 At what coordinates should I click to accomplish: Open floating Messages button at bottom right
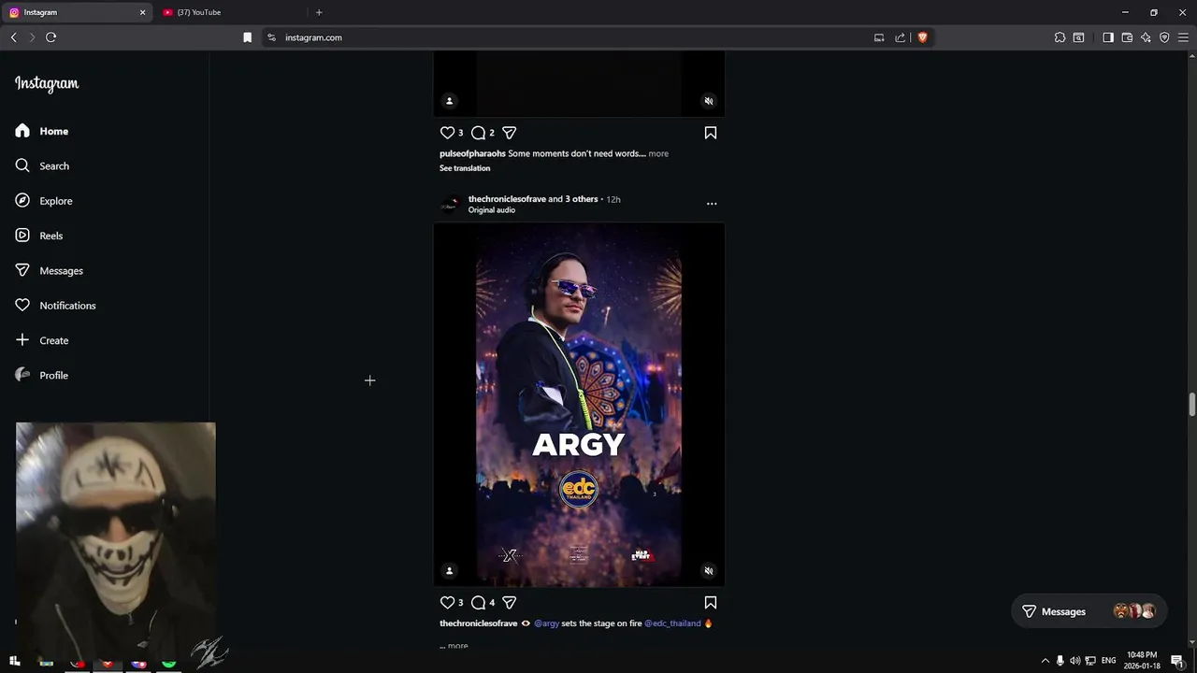(1089, 611)
